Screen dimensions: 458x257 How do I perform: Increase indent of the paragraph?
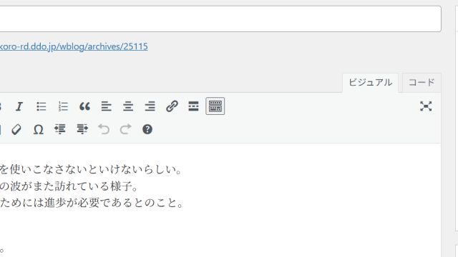(x=82, y=129)
